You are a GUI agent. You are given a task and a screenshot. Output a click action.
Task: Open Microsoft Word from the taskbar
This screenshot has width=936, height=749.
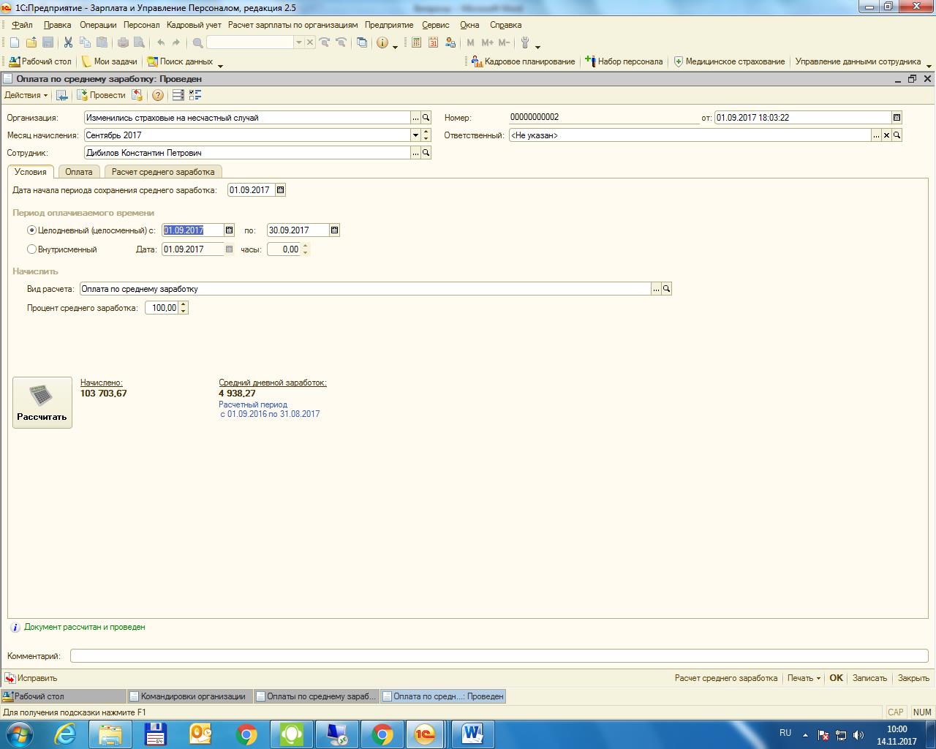tap(474, 734)
